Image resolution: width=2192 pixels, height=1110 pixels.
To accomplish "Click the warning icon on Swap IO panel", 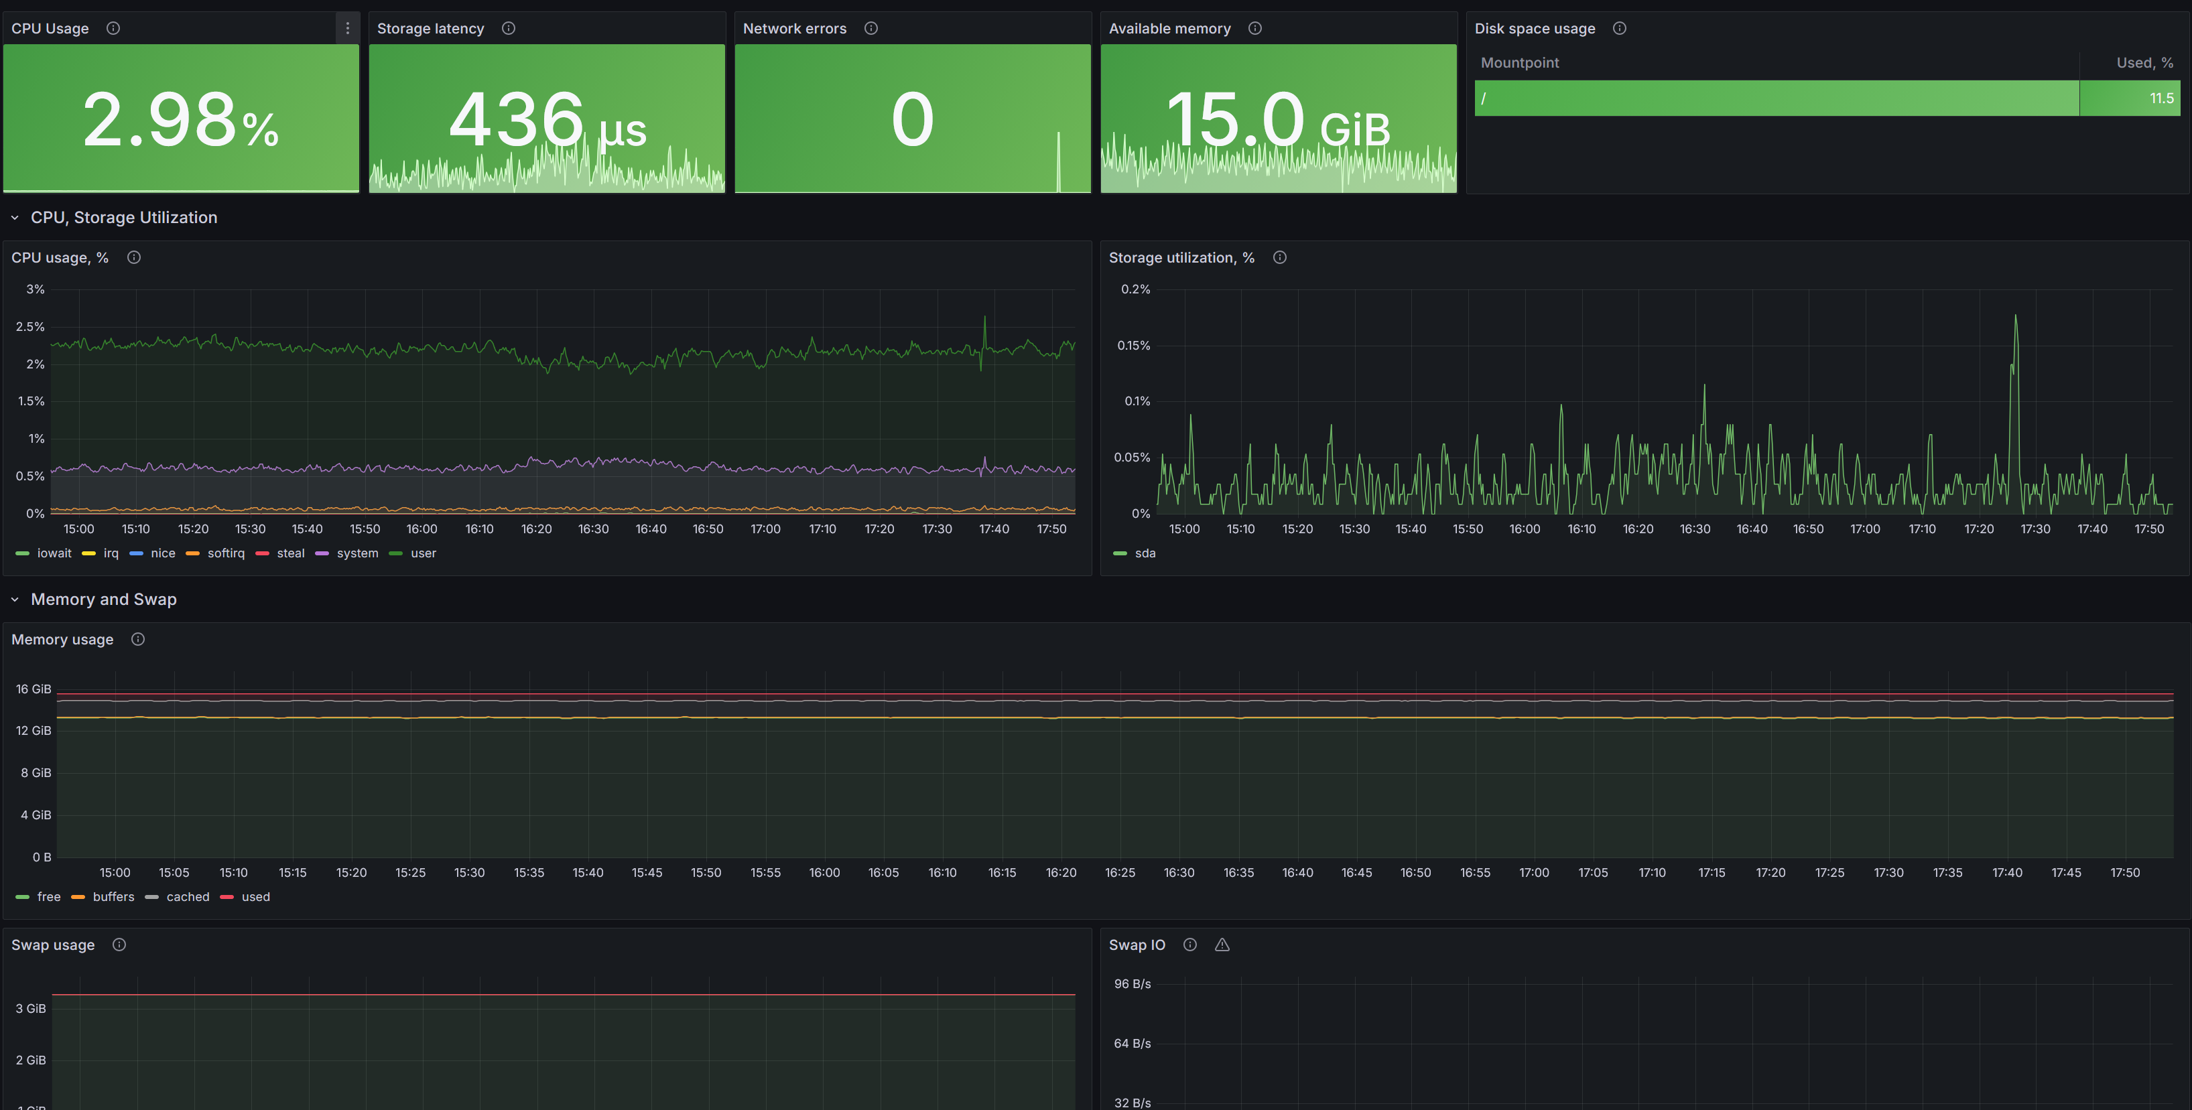I will (1223, 944).
